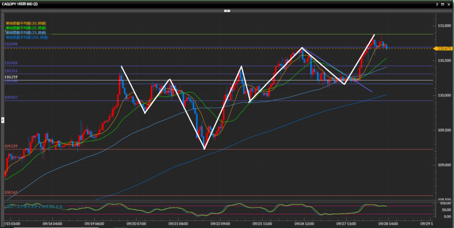This screenshot has height=228, width=454.
Task: Select the red 109.229 horizontal line label
Action: click(x=11, y=146)
